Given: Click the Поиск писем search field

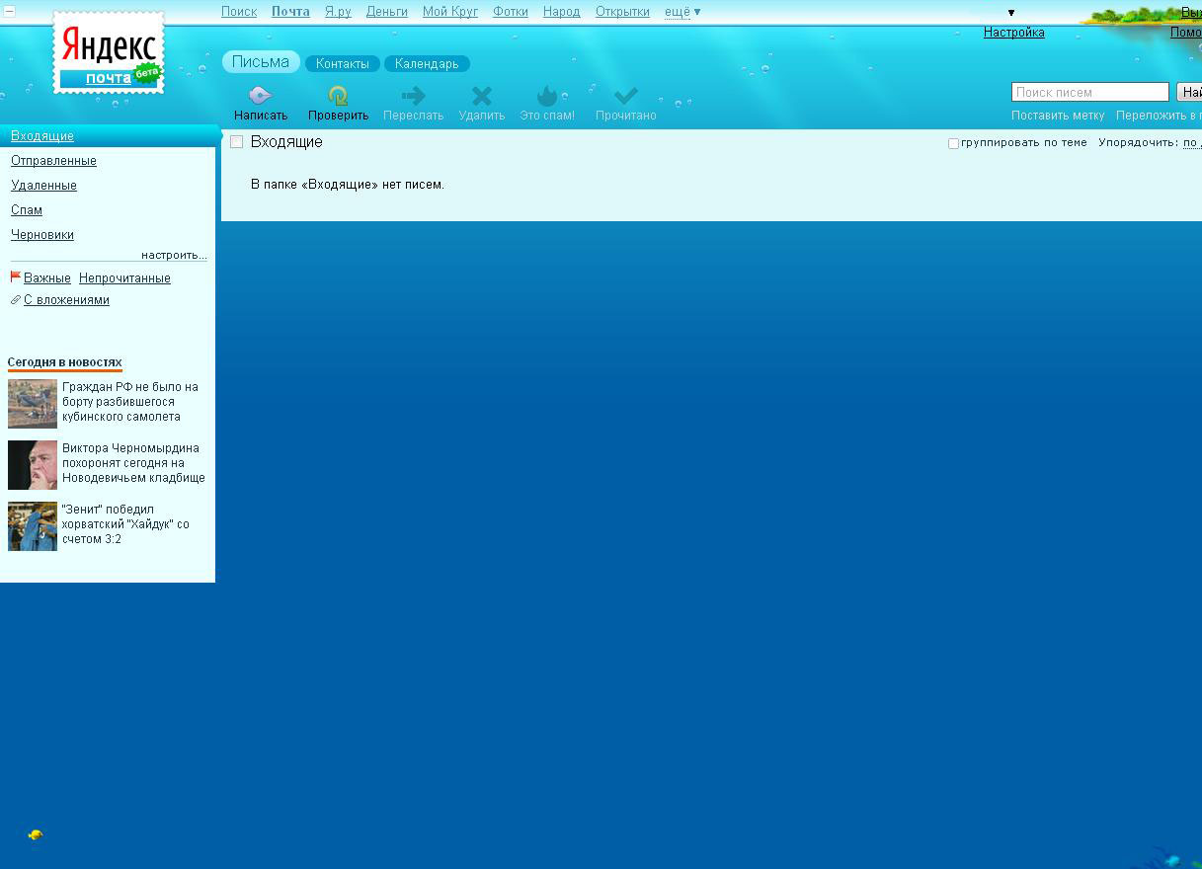Looking at the screenshot, I should coord(1090,92).
